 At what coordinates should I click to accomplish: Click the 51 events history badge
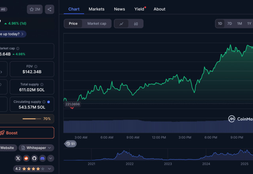click(70, 144)
